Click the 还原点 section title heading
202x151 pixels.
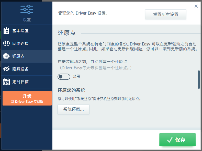[66, 33]
